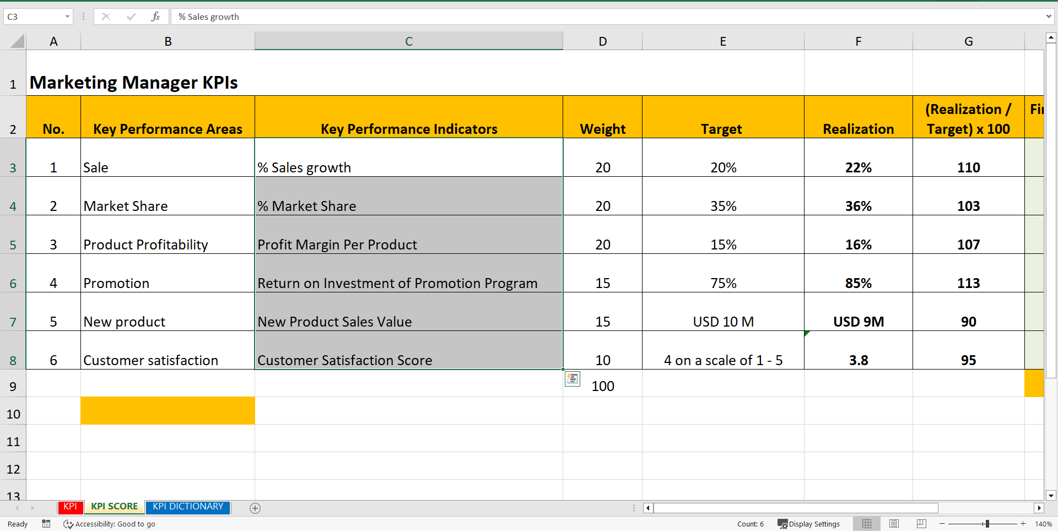Click the Enter checkmark icon in formula bar
This screenshot has width=1058, height=532.
(131, 17)
